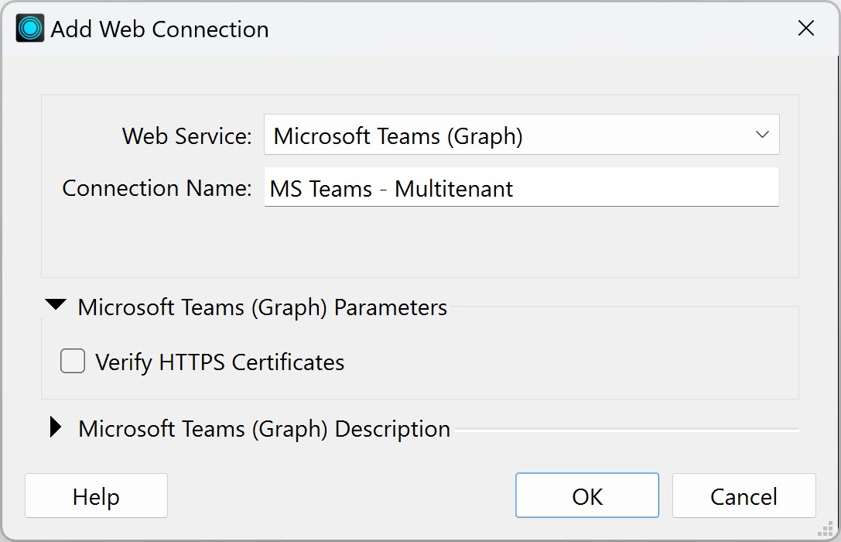Click the Add Web Connection title text
This screenshot has height=542, width=841.
pos(159,29)
